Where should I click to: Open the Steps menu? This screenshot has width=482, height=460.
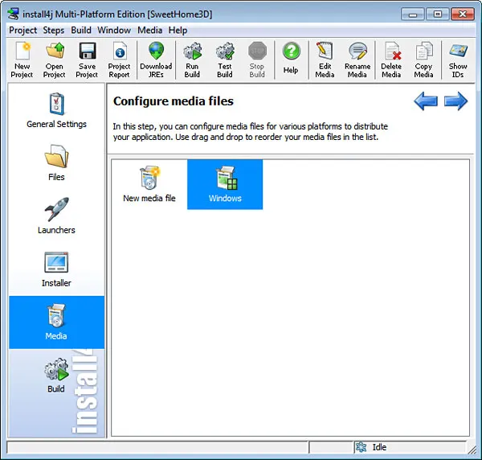tap(54, 30)
